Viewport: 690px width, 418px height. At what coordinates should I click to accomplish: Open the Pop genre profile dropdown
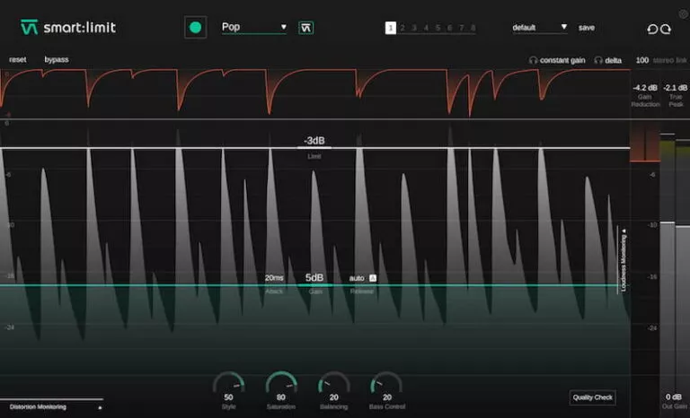[254, 27]
